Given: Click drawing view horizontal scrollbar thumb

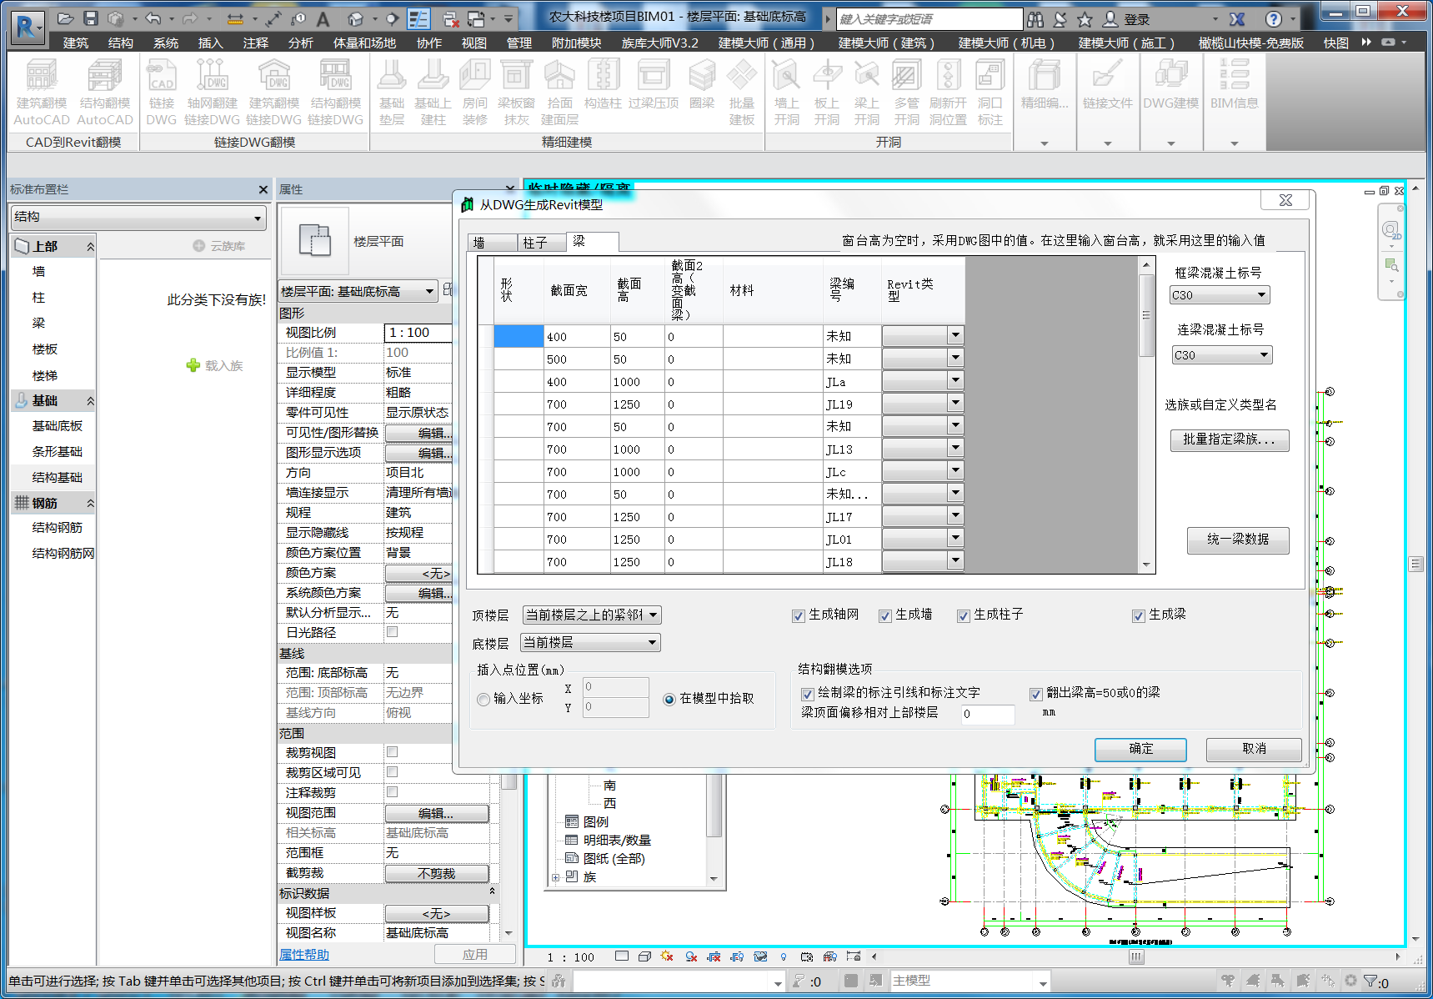Looking at the screenshot, I should [x=1136, y=956].
